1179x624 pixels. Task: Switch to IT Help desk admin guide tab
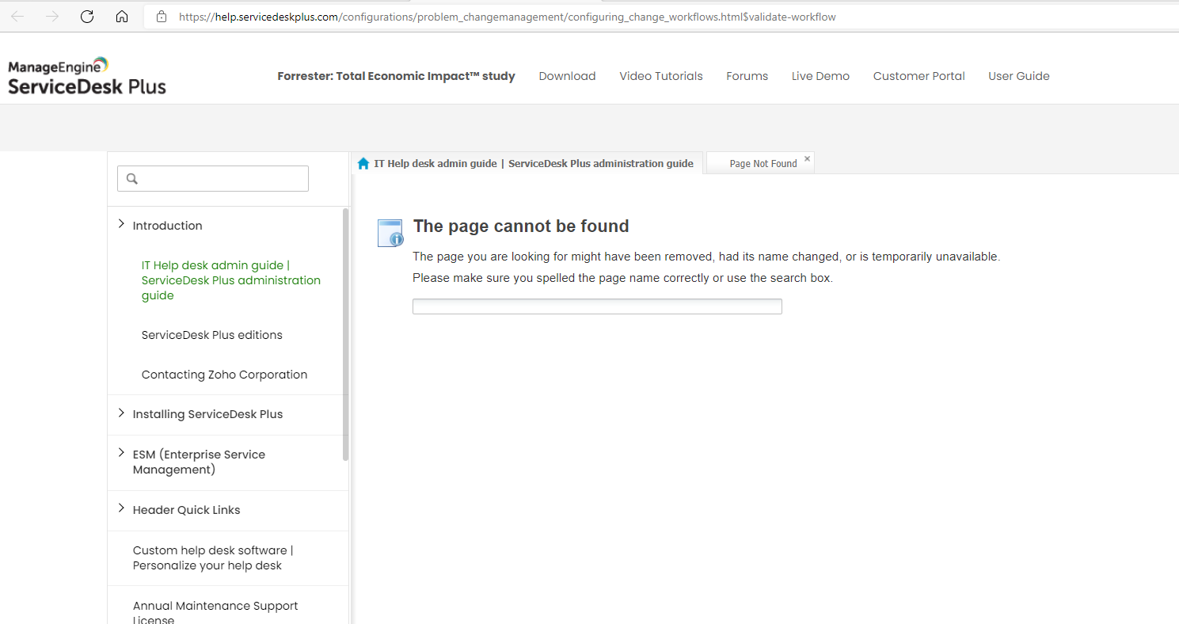click(527, 163)
